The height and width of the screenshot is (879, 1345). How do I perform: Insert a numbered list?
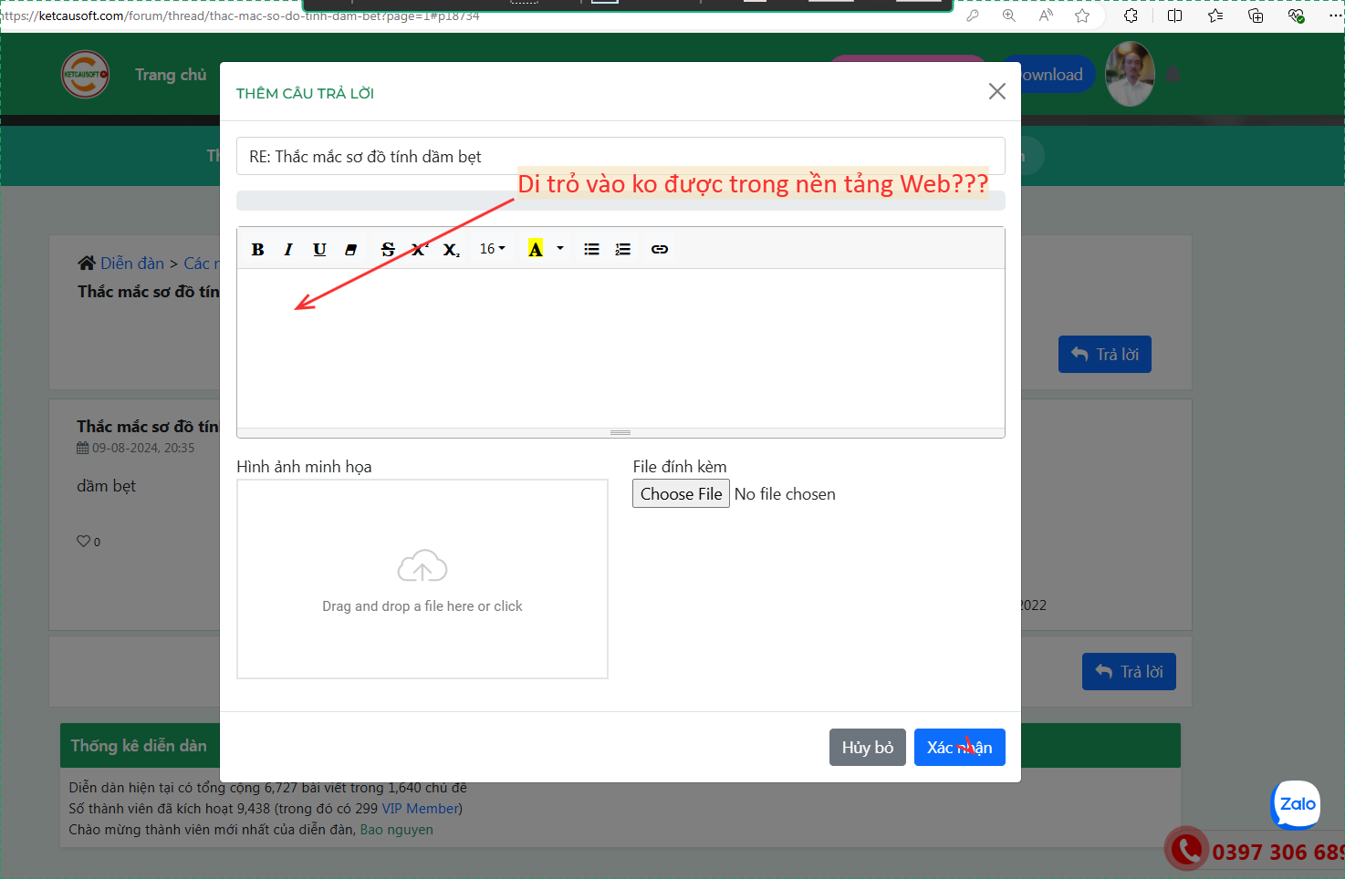point(623,250)
